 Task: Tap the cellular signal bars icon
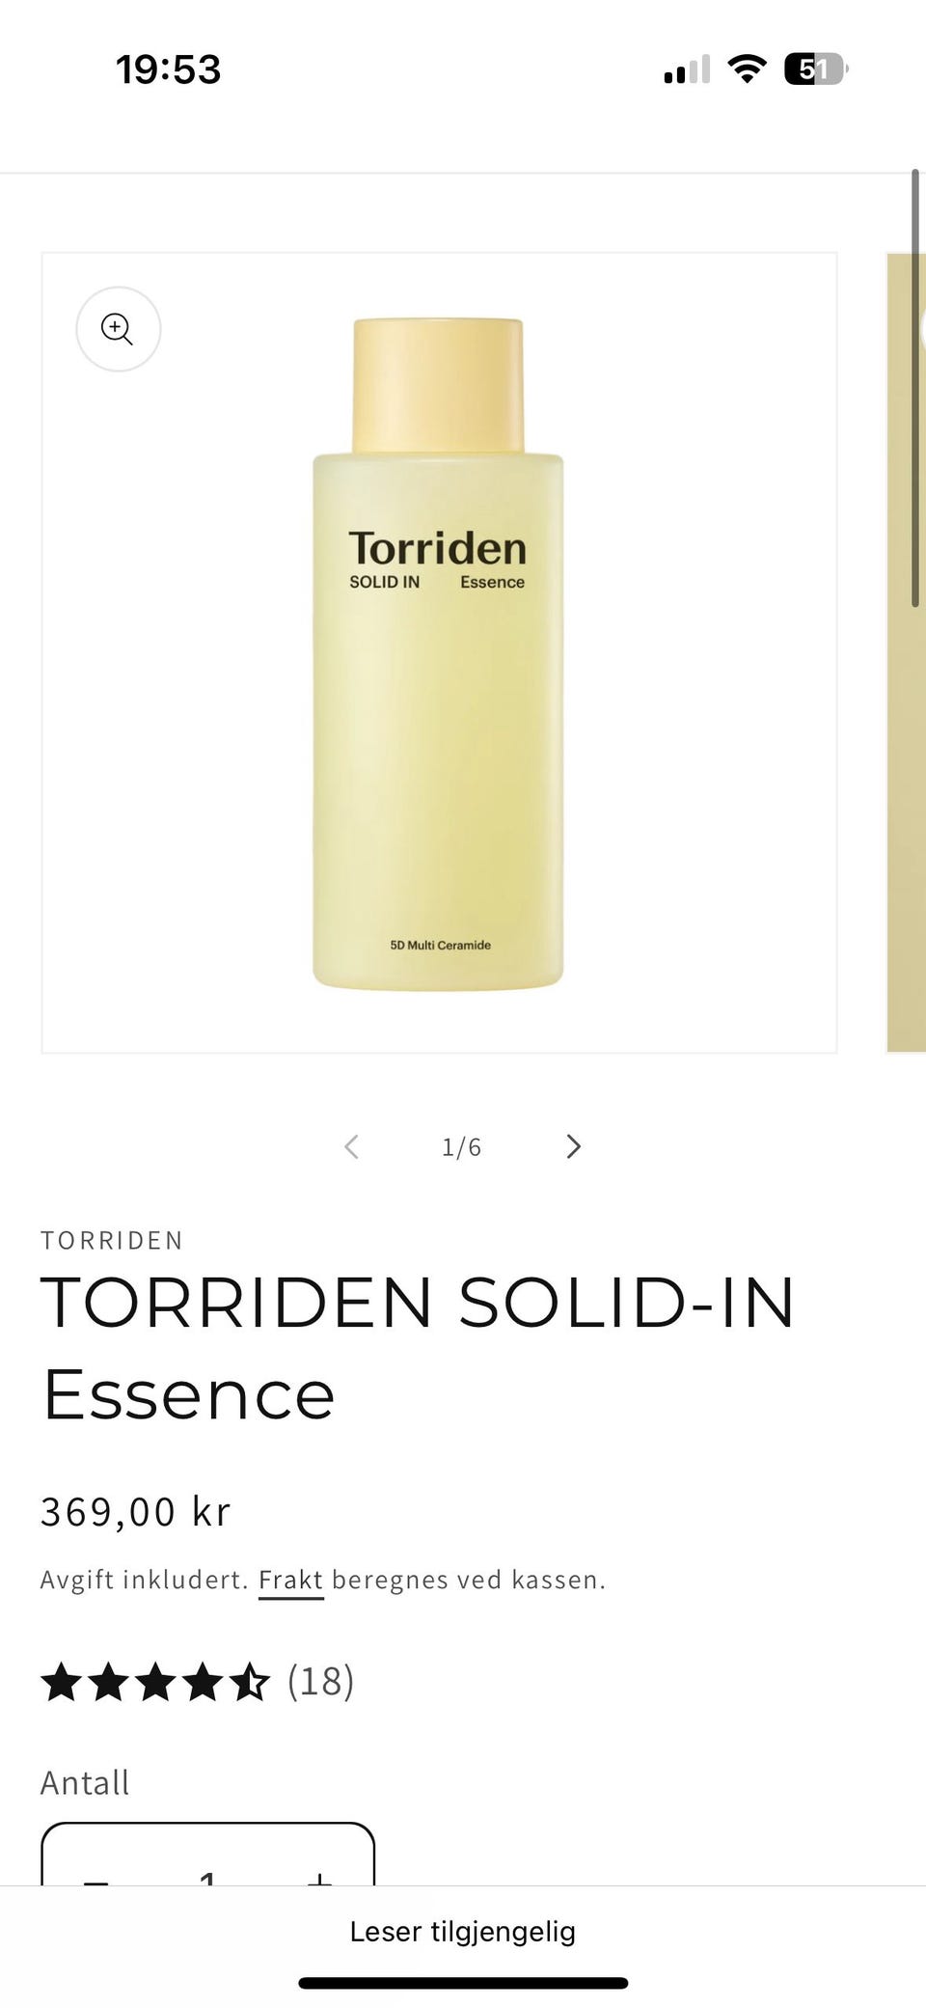tap(687, 69)
